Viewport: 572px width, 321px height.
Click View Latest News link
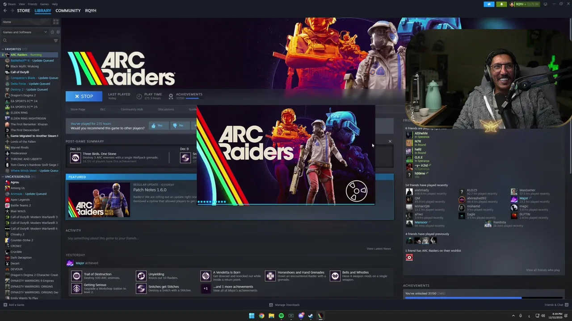(379, 249)
